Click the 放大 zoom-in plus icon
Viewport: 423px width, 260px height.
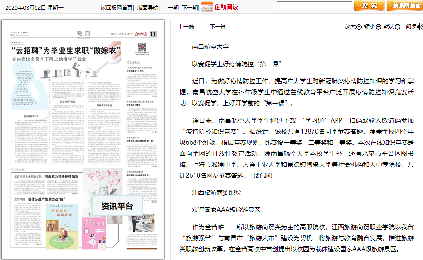[359, 27]
